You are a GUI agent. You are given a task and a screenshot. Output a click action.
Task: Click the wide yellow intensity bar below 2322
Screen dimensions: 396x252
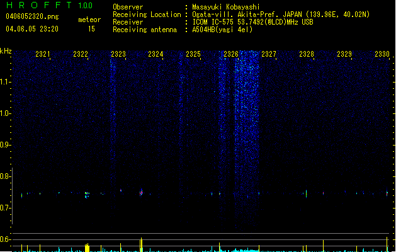coord(87,248)
